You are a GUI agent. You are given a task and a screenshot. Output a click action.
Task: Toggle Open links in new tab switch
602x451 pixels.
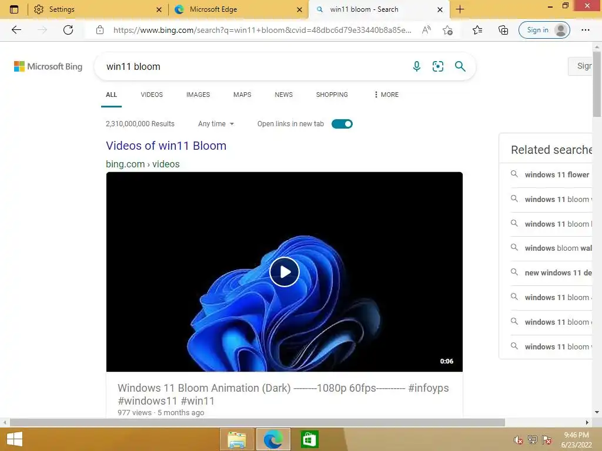342,124
